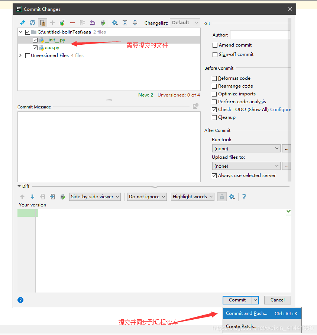Click the purple Revert arrow icon
The width and height of the screenshot is (317, 335).
point(93,23)
